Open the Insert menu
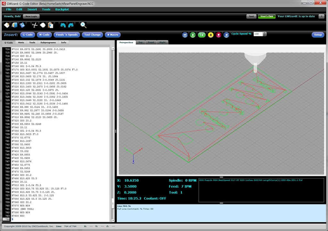 coord(32,9)
